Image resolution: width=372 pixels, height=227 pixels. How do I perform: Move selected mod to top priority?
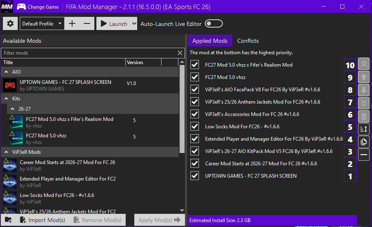point(364,64)
